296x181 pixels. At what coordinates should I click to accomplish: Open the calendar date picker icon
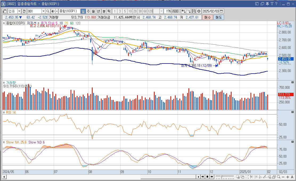click(x=221, y=11)
